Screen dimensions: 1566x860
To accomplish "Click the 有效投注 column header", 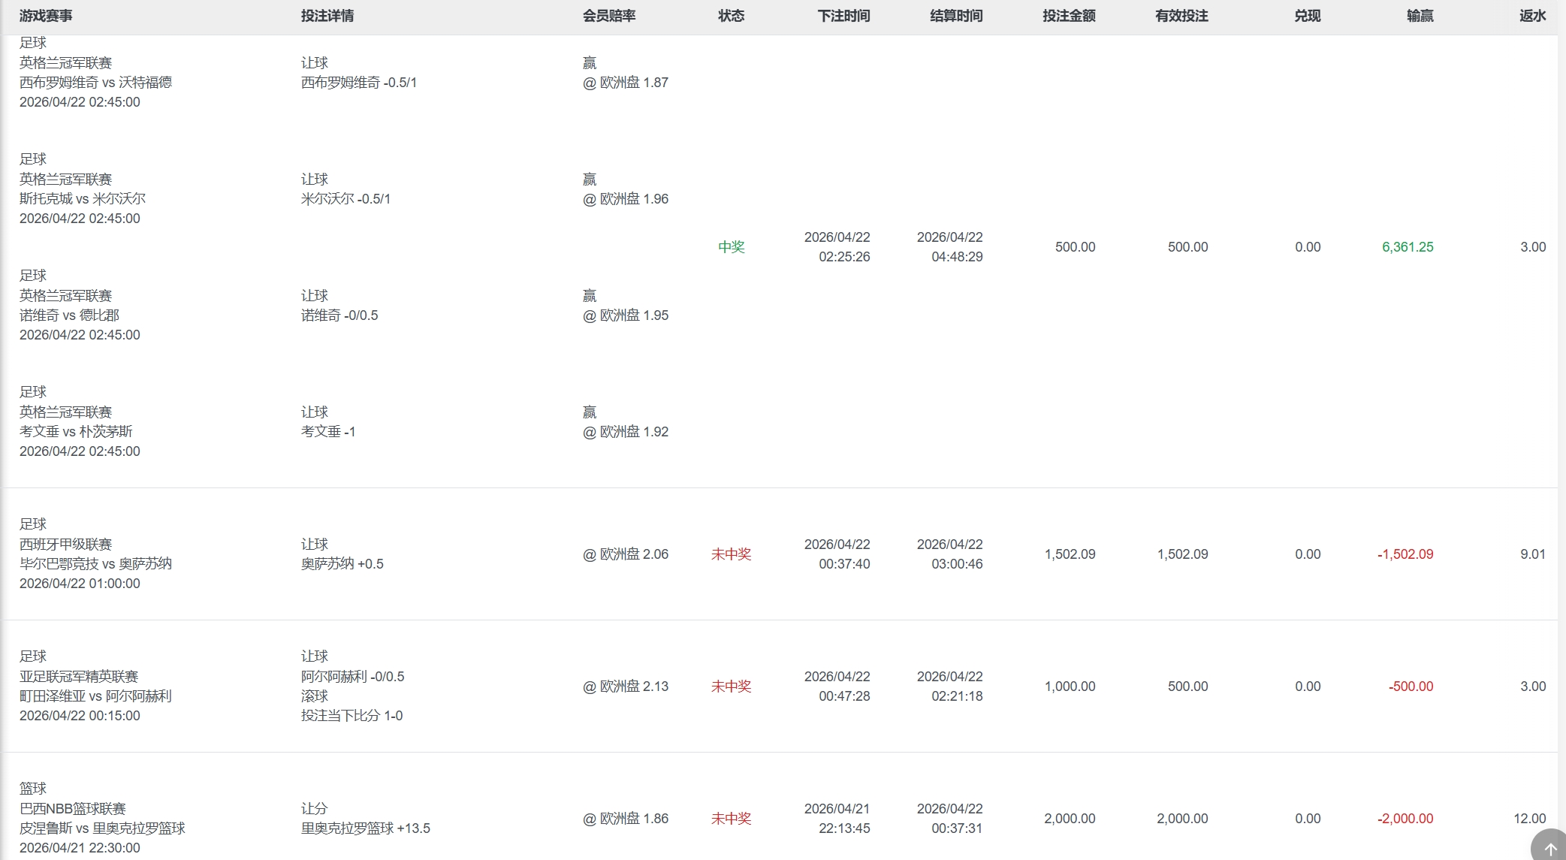I will (1181, 16).
